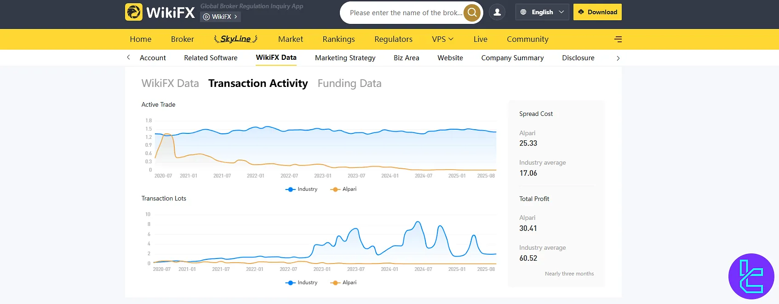Open the hamburger menu icon
779x304 pixels.
[618, 40]
